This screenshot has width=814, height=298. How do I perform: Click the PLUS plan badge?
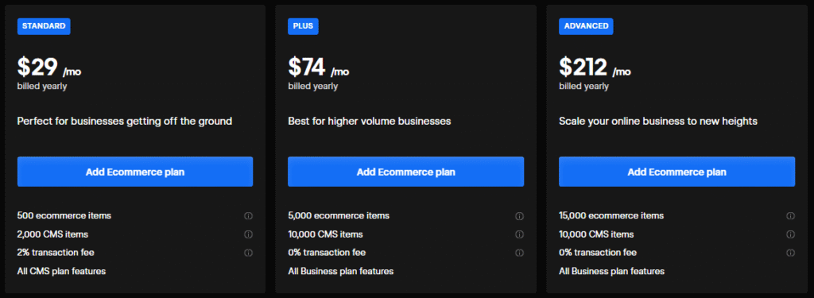tap(303, 26)
